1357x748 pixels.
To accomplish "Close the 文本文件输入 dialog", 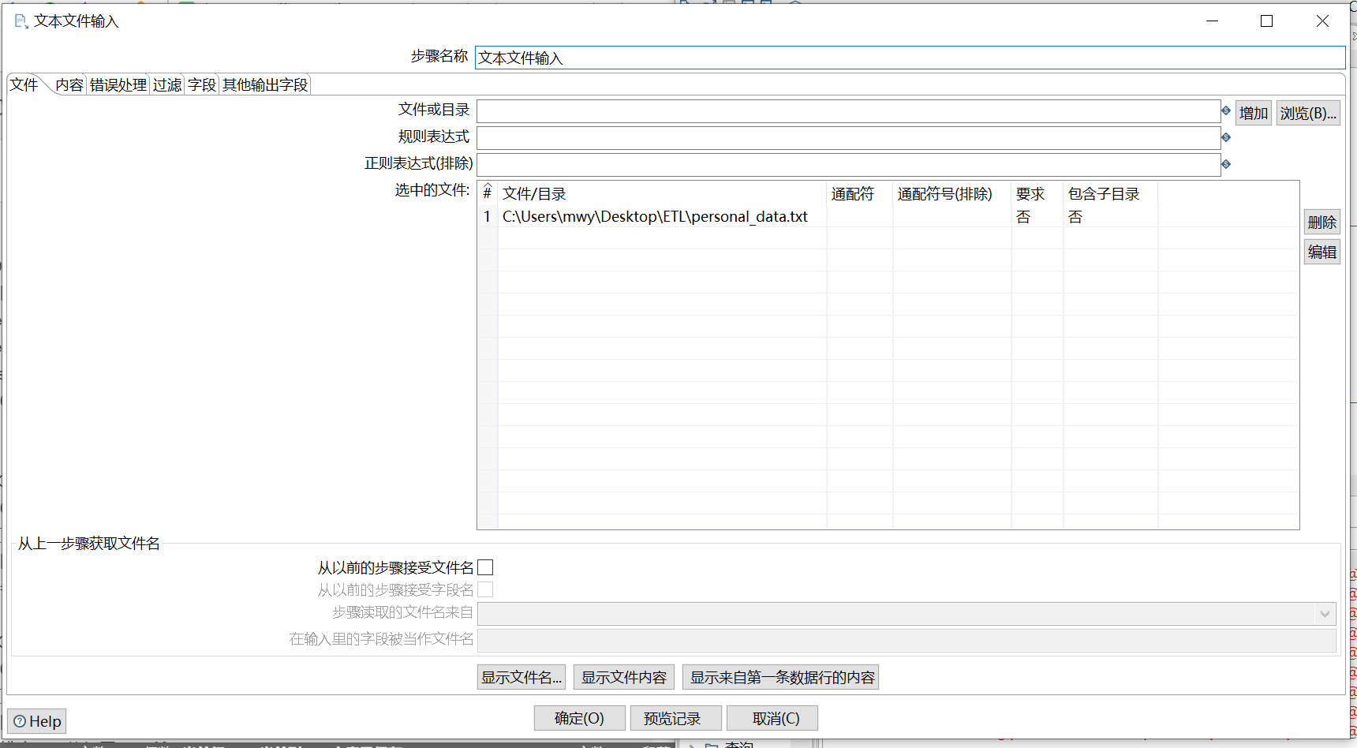I will [x=1323, y=21].
